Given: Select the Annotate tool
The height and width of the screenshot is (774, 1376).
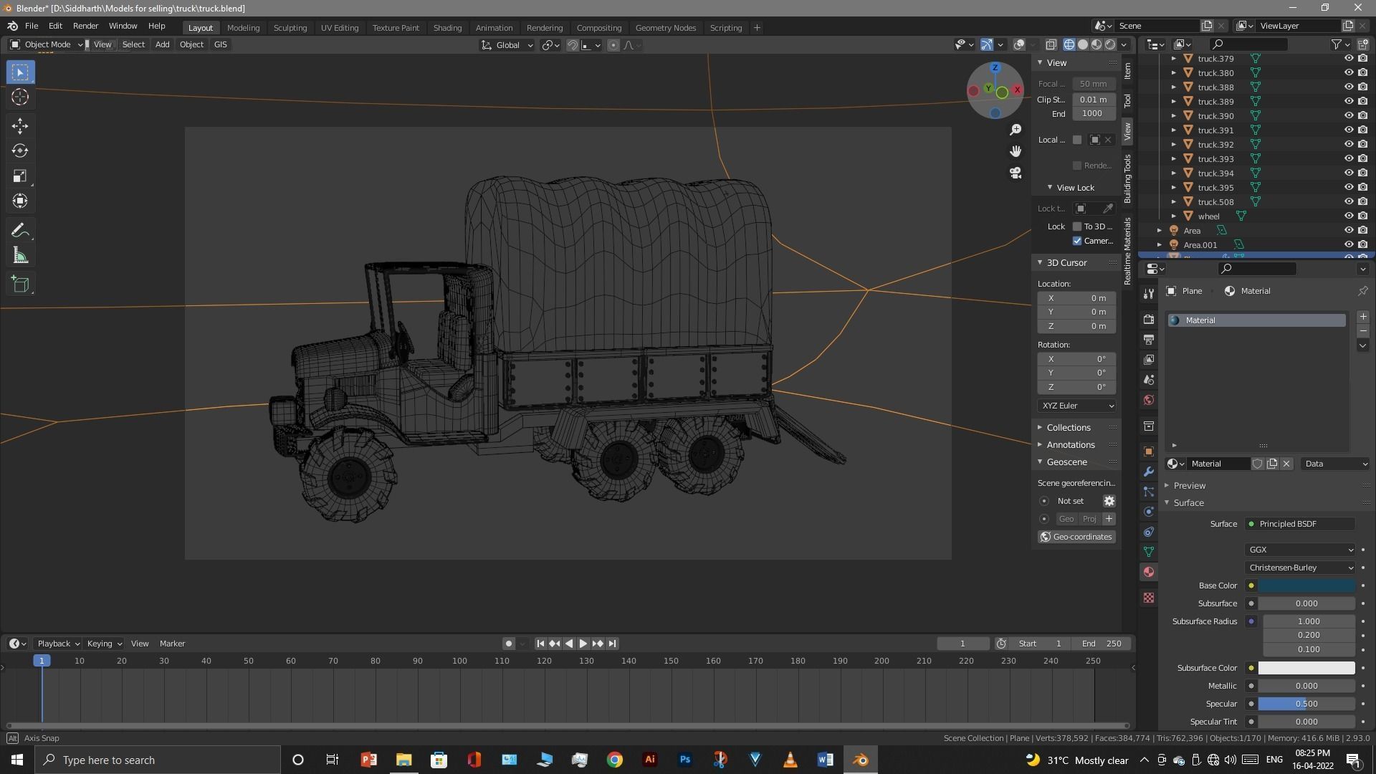Looking at the screenshot, I should tap(20, 231).
